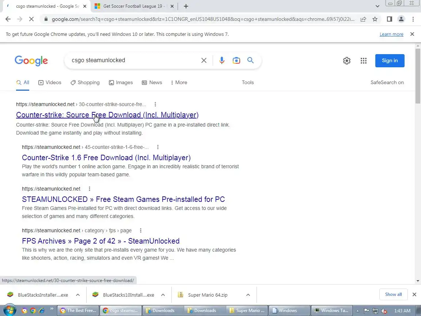421x316 pixels.
Task: Go to Google home via logo
Action: pos(31,61)
